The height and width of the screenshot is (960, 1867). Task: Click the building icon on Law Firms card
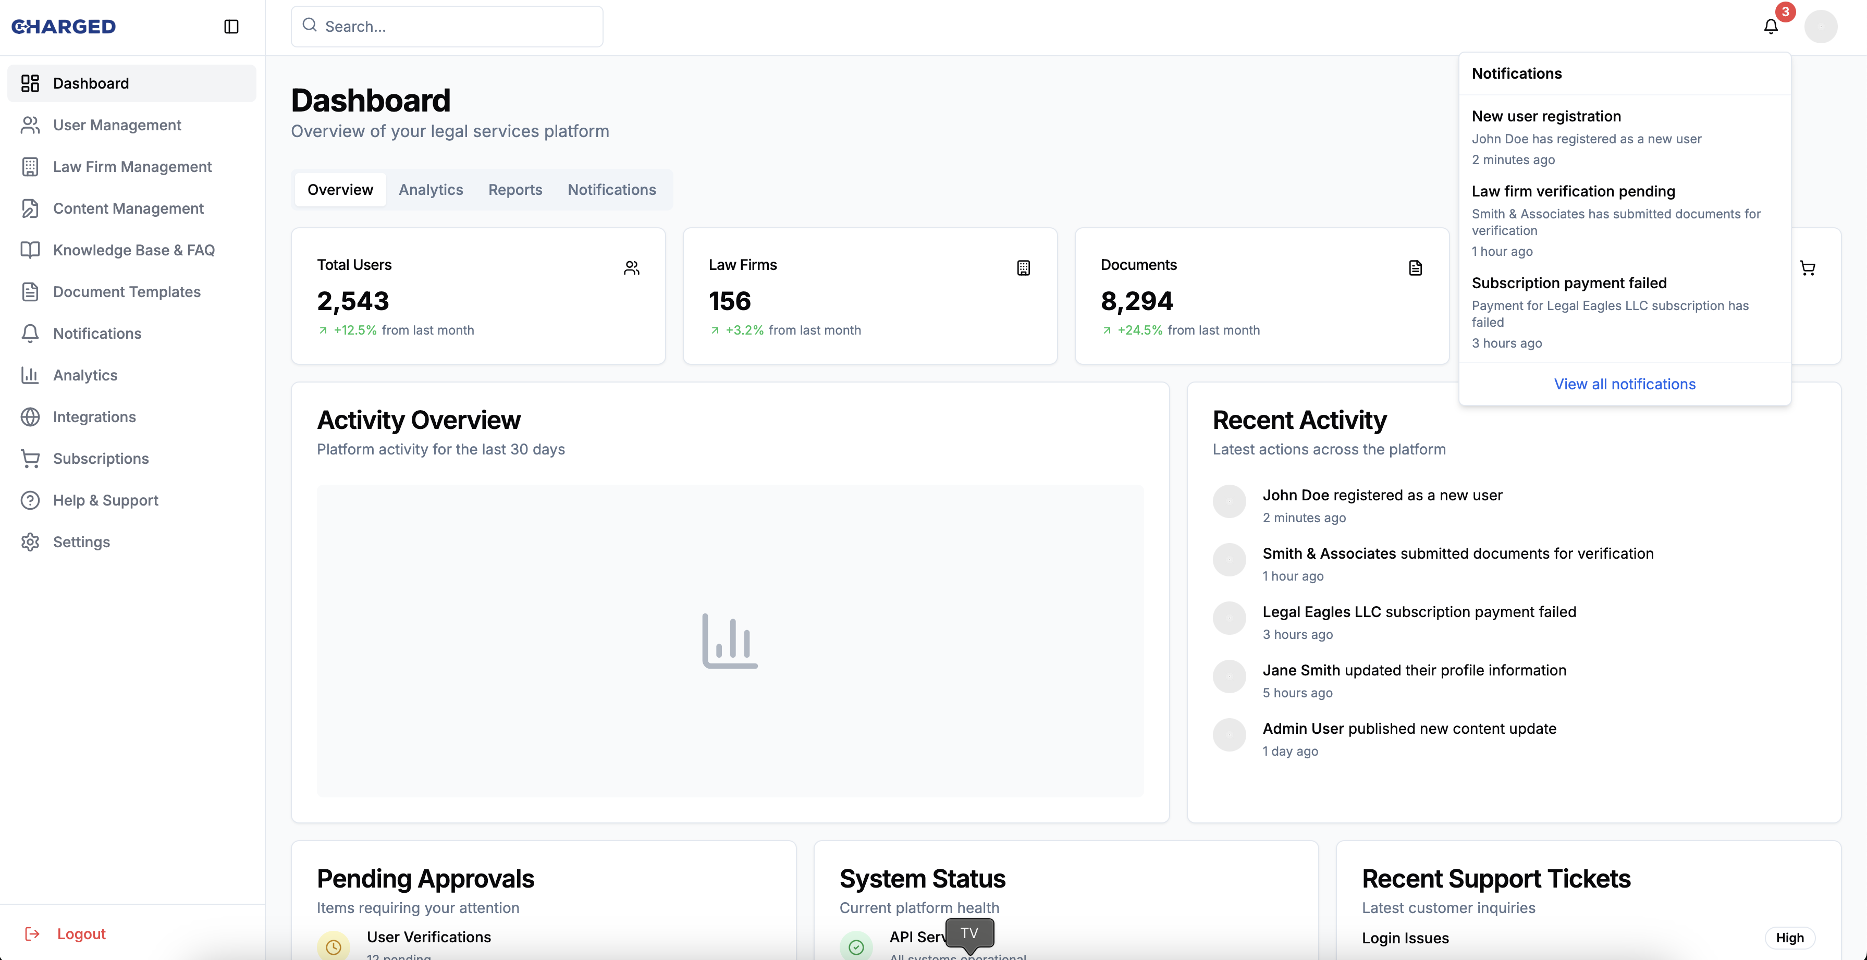pos(1023,268)
